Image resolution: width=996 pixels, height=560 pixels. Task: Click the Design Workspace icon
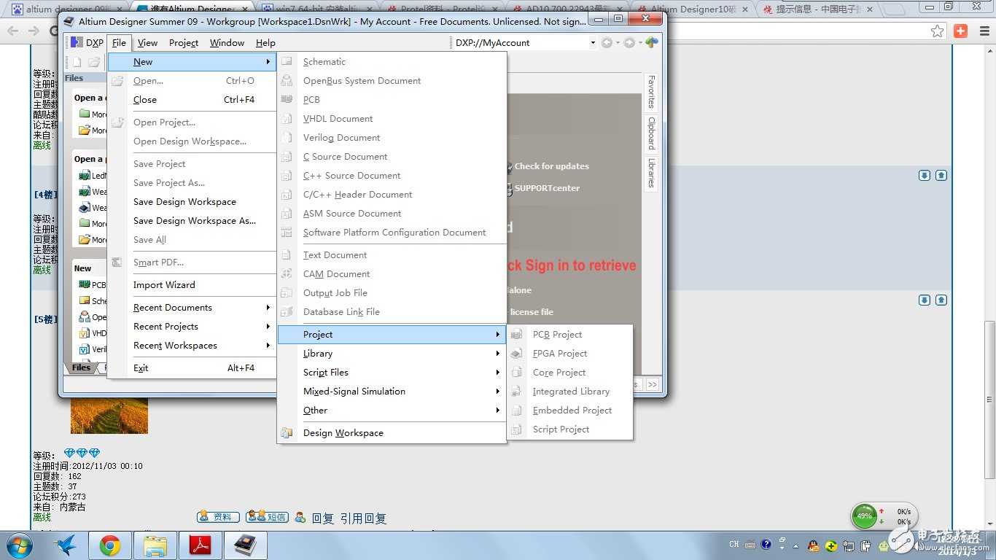[287, 433]
